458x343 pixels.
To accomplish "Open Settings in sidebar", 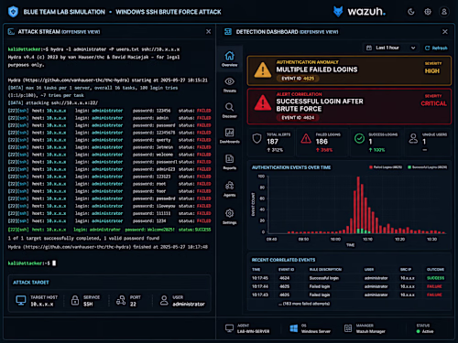I will coord(230,216).
